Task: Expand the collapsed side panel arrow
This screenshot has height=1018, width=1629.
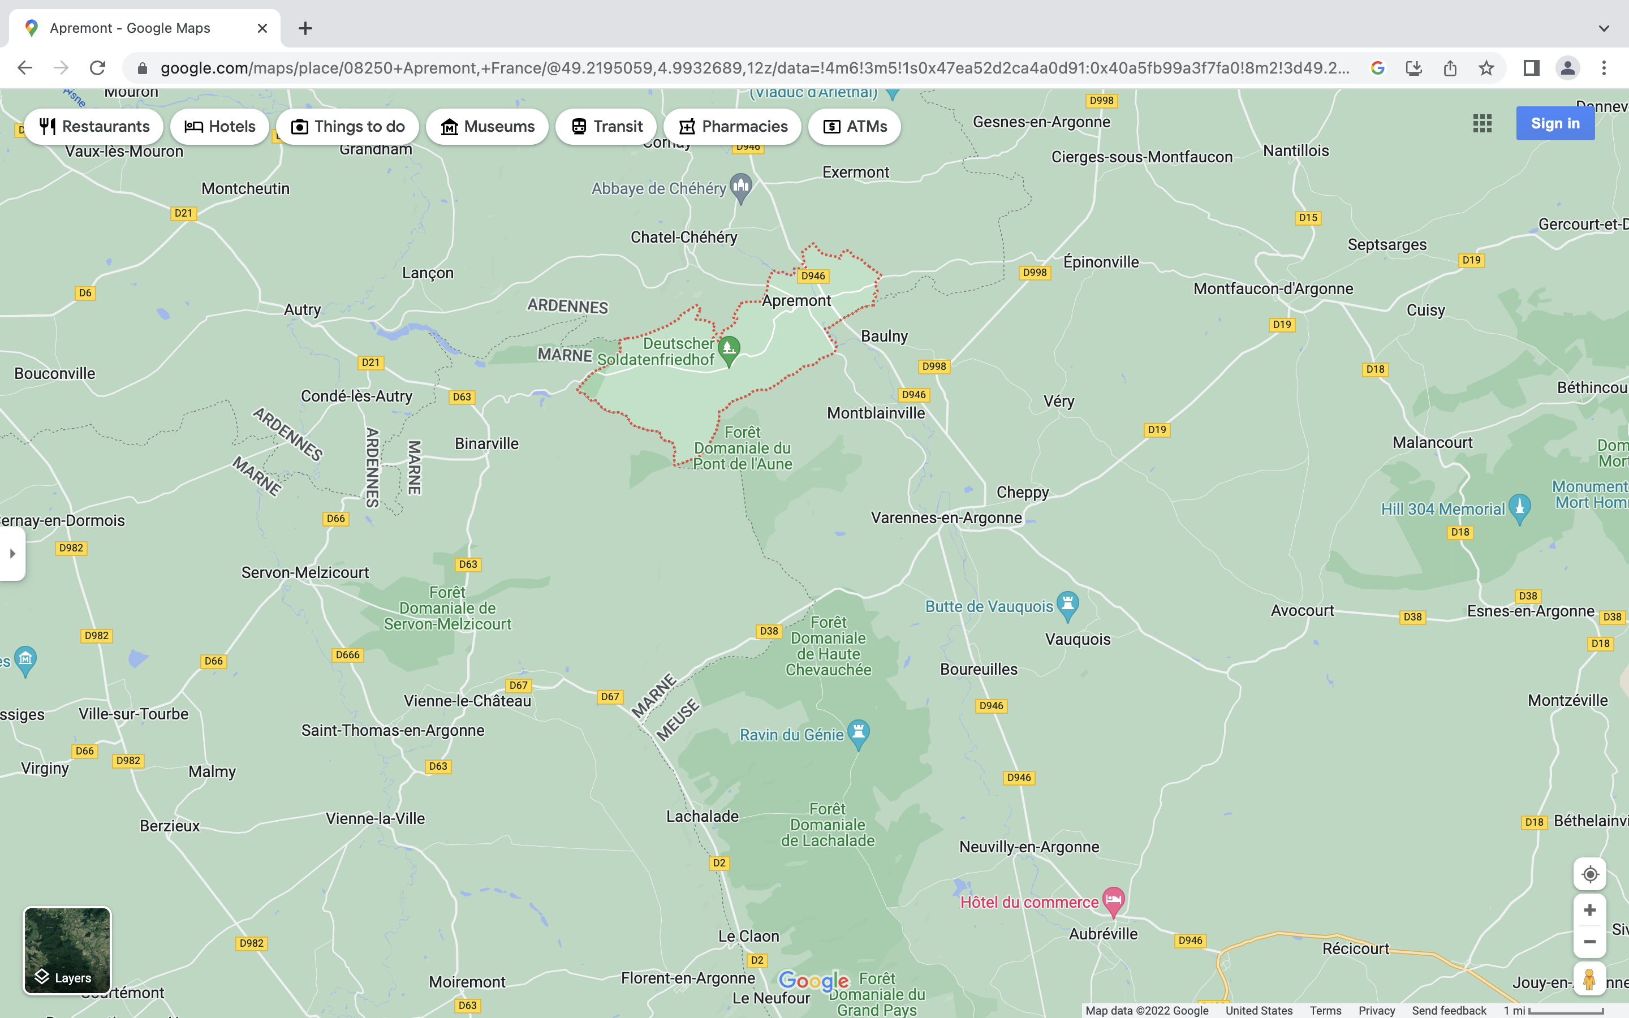Action: pyautogui.click(x=12, y=554)
